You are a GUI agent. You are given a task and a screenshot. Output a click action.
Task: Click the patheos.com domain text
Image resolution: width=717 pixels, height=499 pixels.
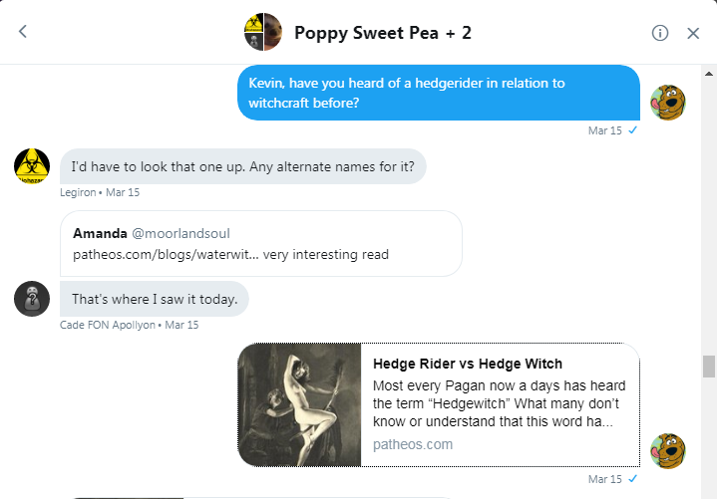click(412, 444)
